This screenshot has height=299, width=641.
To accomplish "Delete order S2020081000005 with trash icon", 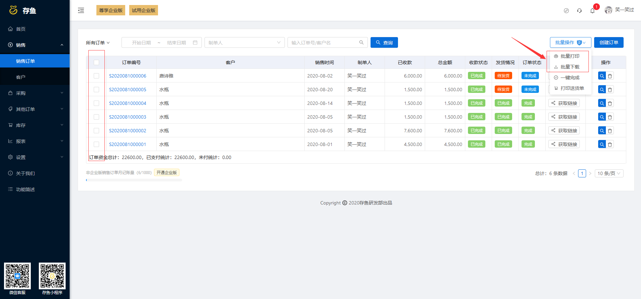I will click(x=610, y=90).
